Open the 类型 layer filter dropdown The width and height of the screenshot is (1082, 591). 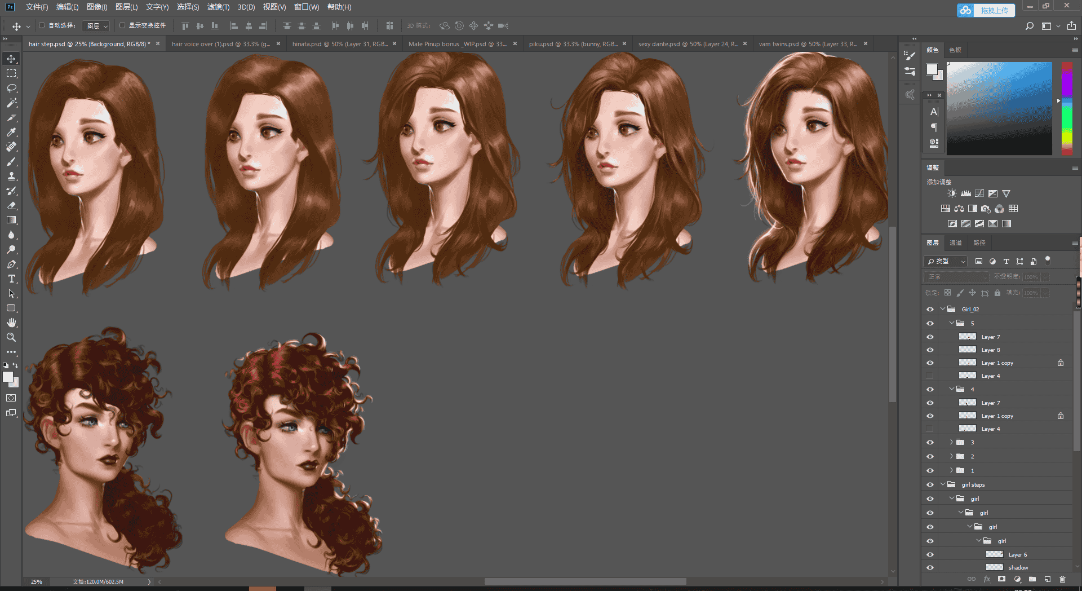(946, 262)
